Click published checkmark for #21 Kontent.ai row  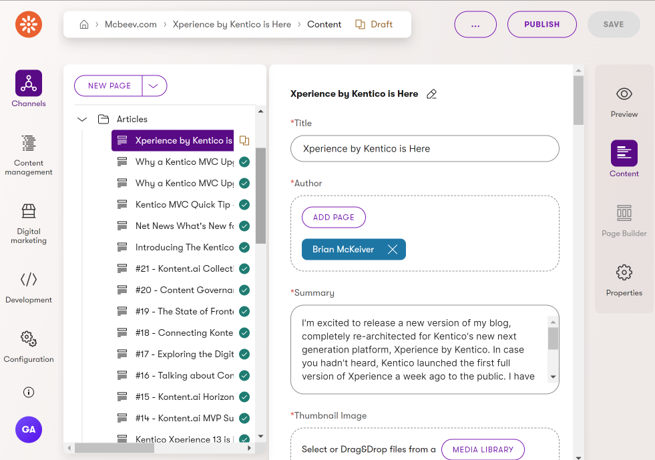click(244, 268)
